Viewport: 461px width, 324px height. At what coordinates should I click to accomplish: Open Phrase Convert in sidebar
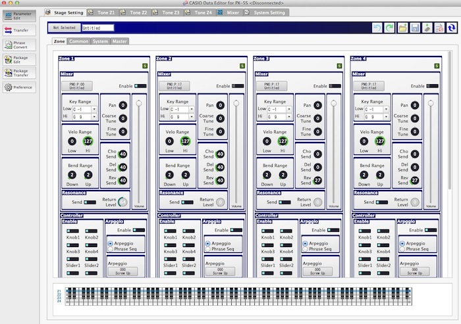point(19,45)
